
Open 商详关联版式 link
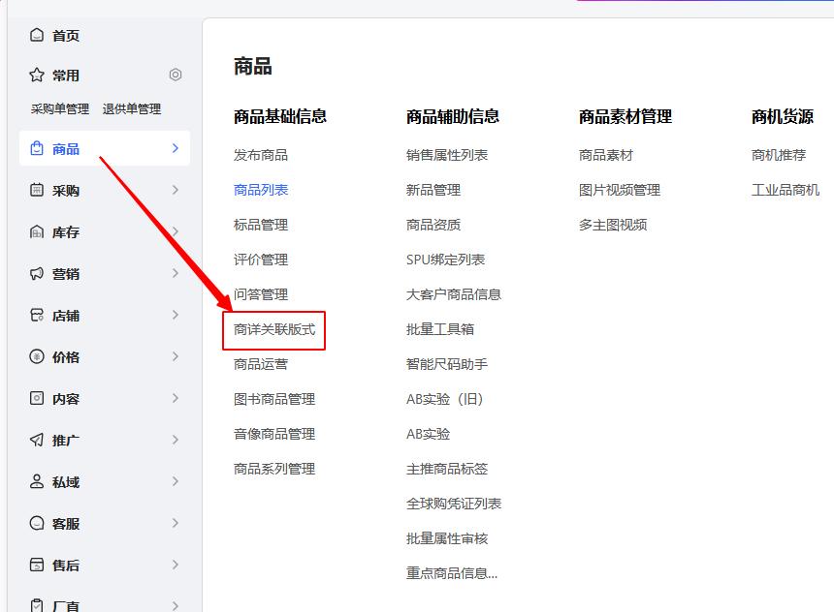point(274,329)
